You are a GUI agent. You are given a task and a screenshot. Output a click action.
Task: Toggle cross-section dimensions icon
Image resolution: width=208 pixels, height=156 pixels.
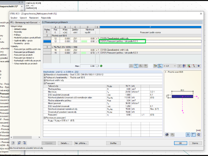tap(193, 135)
